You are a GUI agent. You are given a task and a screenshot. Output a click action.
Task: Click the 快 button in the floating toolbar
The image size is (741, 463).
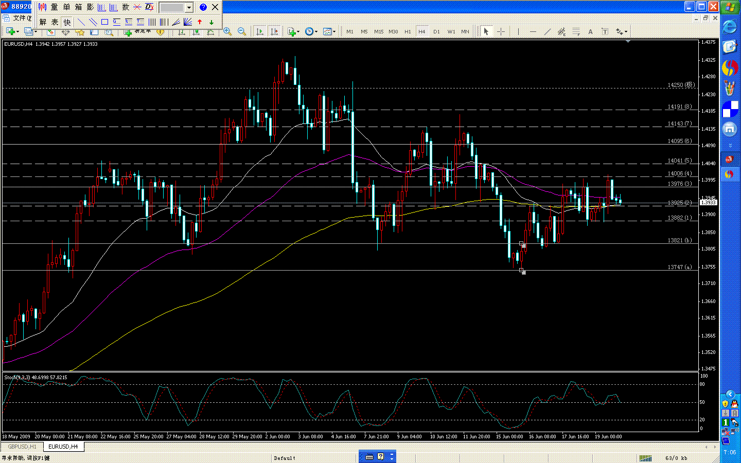[x=66, y=22]
